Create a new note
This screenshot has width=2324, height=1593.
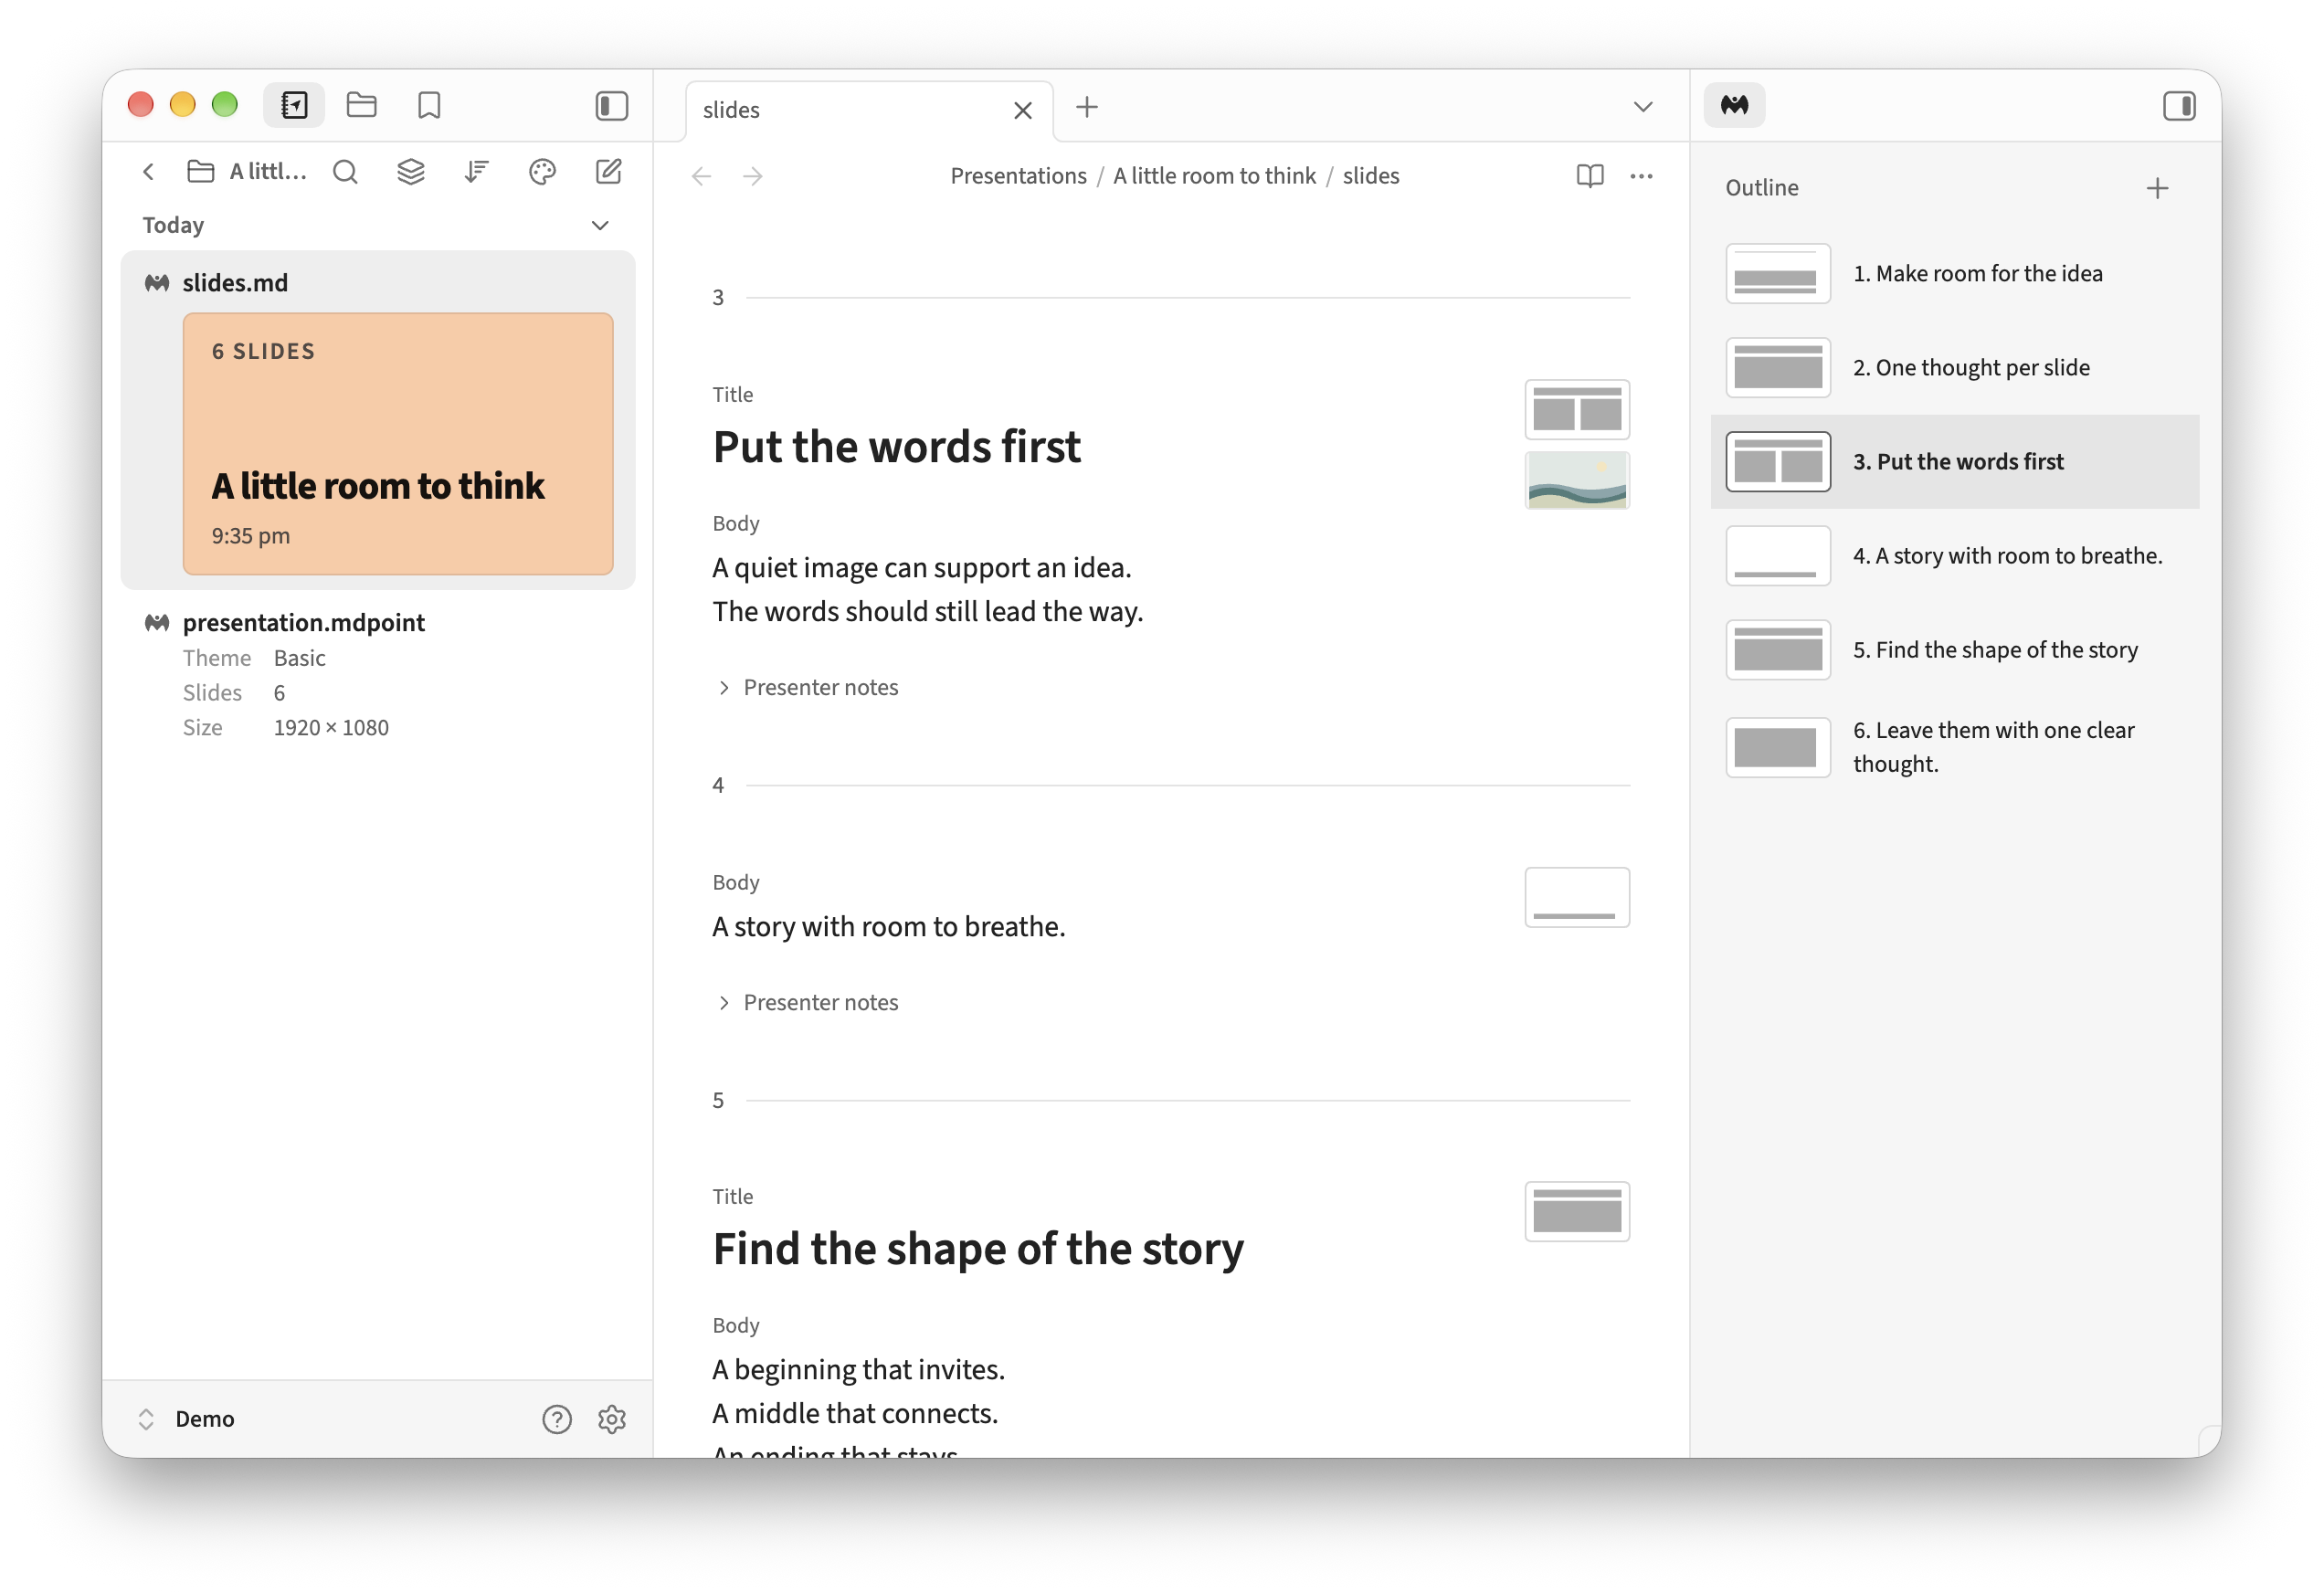coord(608,172)
